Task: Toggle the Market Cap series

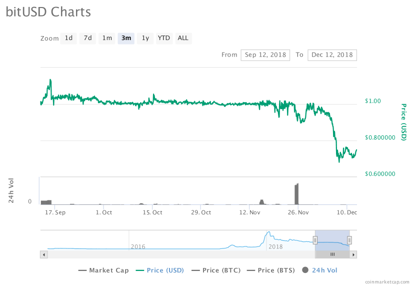Action: click(103, 270)
